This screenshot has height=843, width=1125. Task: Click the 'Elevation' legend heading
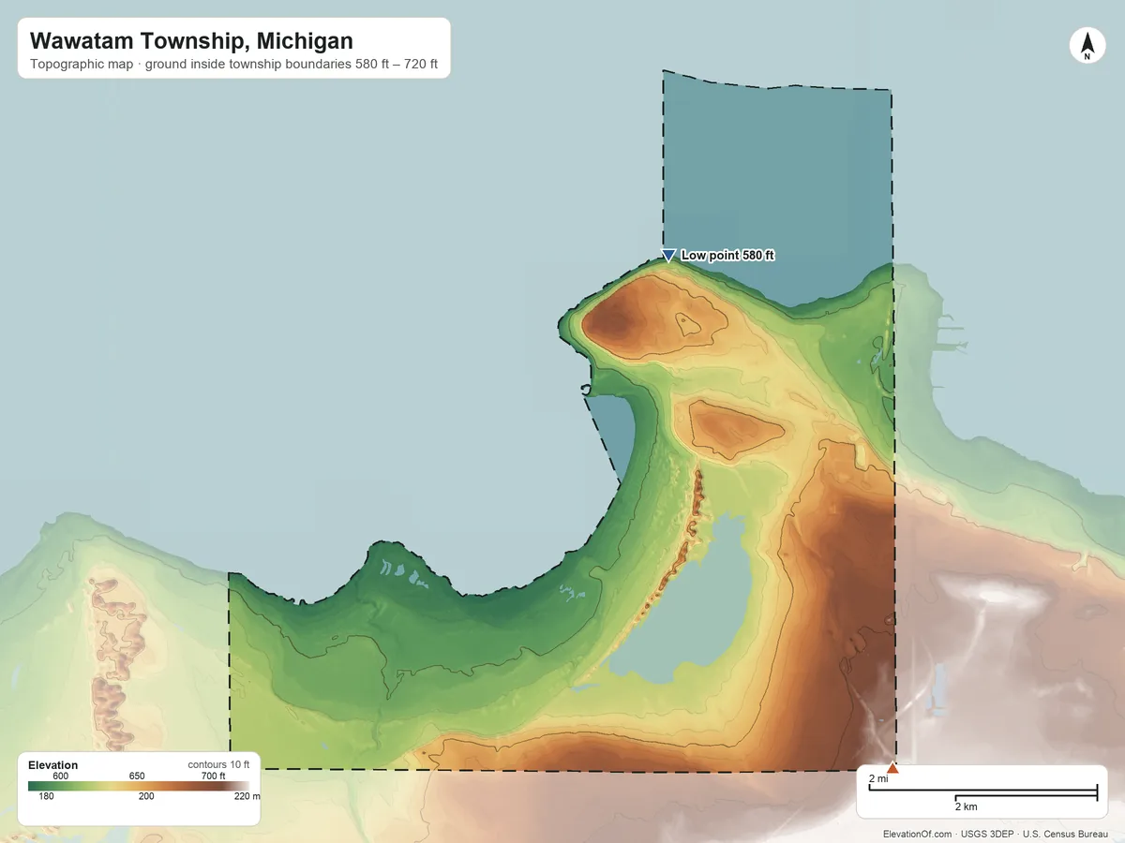tap(53, 765)
